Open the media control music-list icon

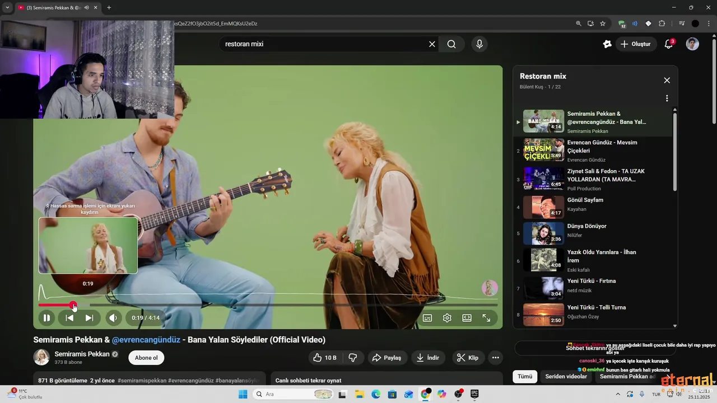pyautogui.click(x=682, y=24)
